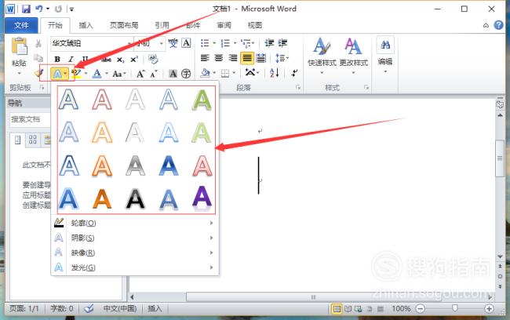The width and height of the screenshot is (510, 320).
Task: Toggle the highlighted Justify alignment button
Action: point(247,58)
